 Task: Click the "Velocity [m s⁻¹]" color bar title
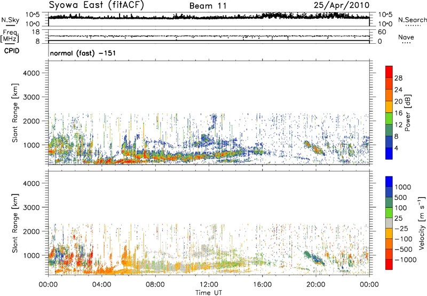click(x=422, y=223)
